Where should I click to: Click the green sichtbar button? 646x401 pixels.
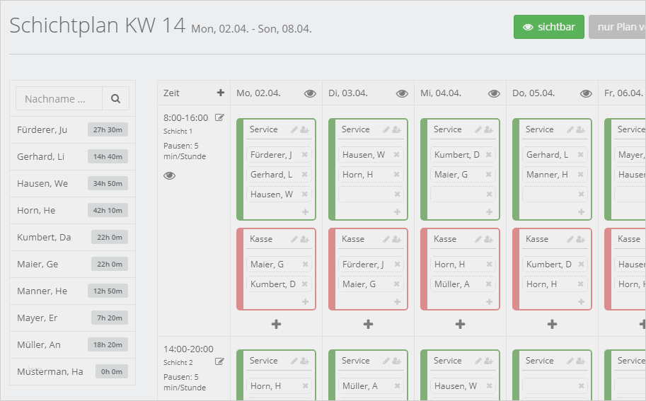[x=548, y=27]
